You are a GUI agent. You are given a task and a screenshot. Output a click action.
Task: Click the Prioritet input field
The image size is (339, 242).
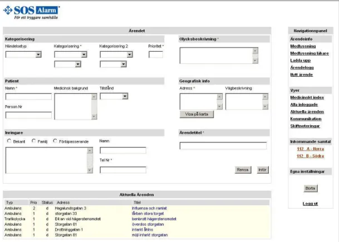[x=156, y=55]
